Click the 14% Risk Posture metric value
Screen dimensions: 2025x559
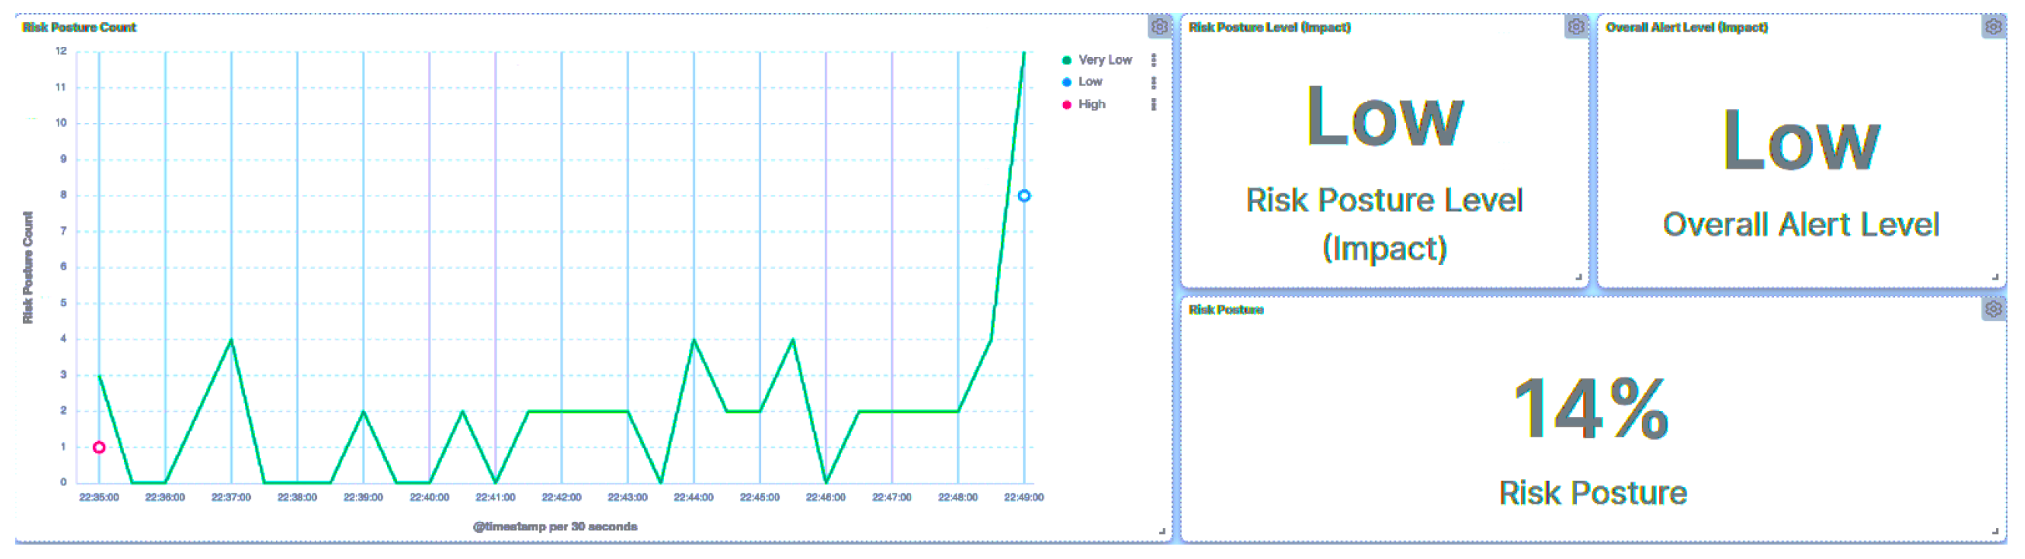pos(1591,409)
